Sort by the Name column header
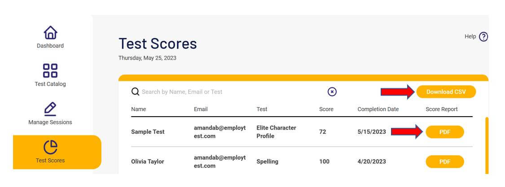Image resolution: width=505 pixels, height=187 pixels. click(x=139, y=109)
